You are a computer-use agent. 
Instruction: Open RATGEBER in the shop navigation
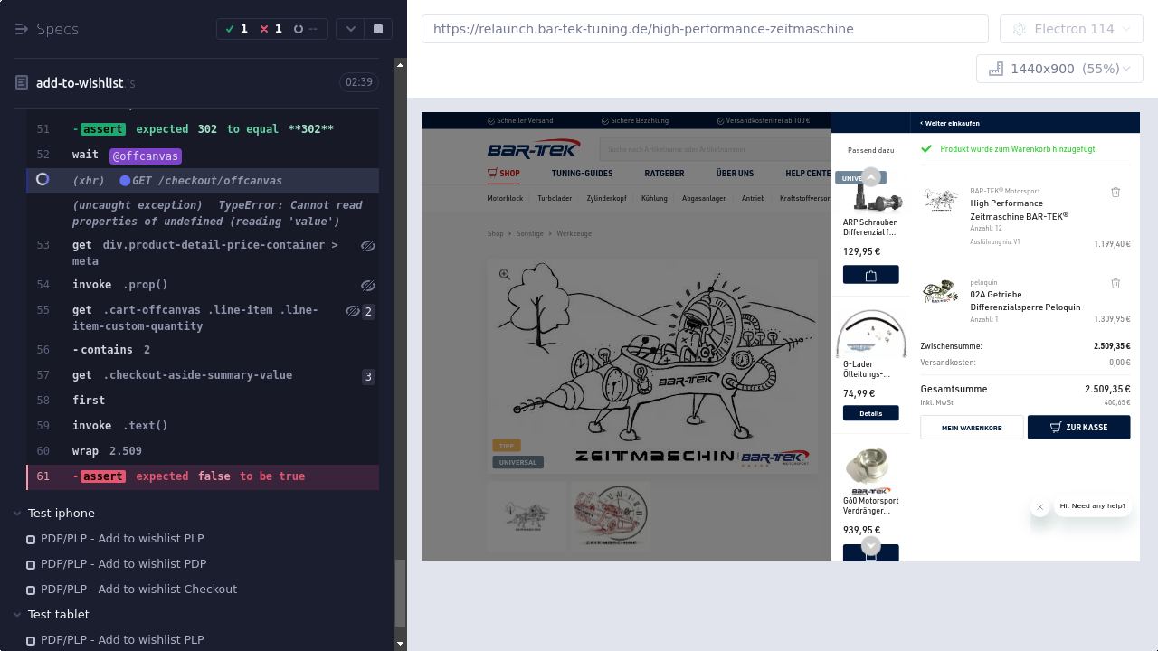[664, 174]
